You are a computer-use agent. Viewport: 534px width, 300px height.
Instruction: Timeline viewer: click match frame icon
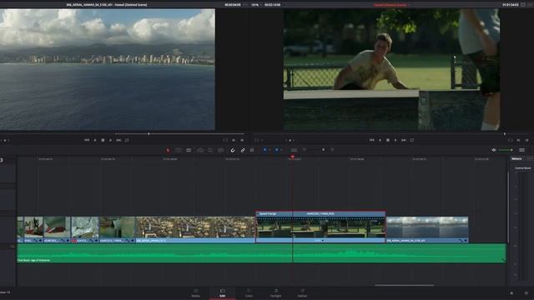pos(510,140)
